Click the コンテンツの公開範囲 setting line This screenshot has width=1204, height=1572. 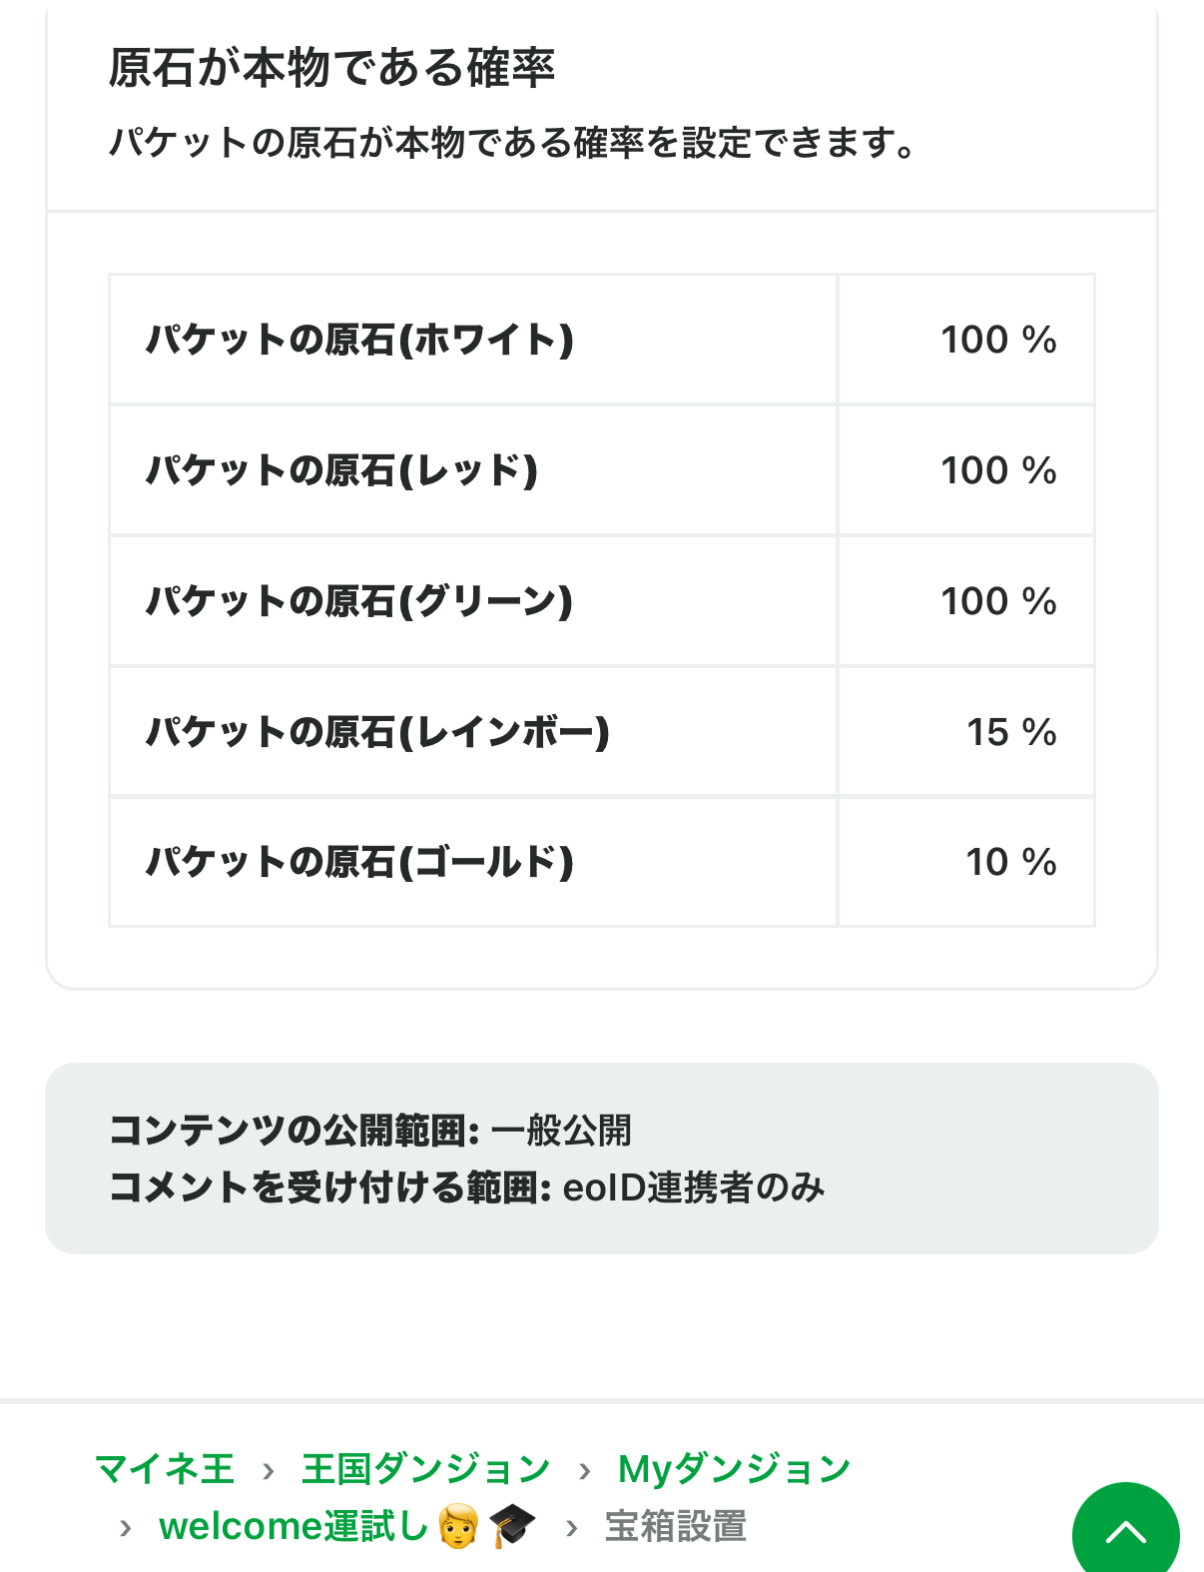coord(370,1131)
